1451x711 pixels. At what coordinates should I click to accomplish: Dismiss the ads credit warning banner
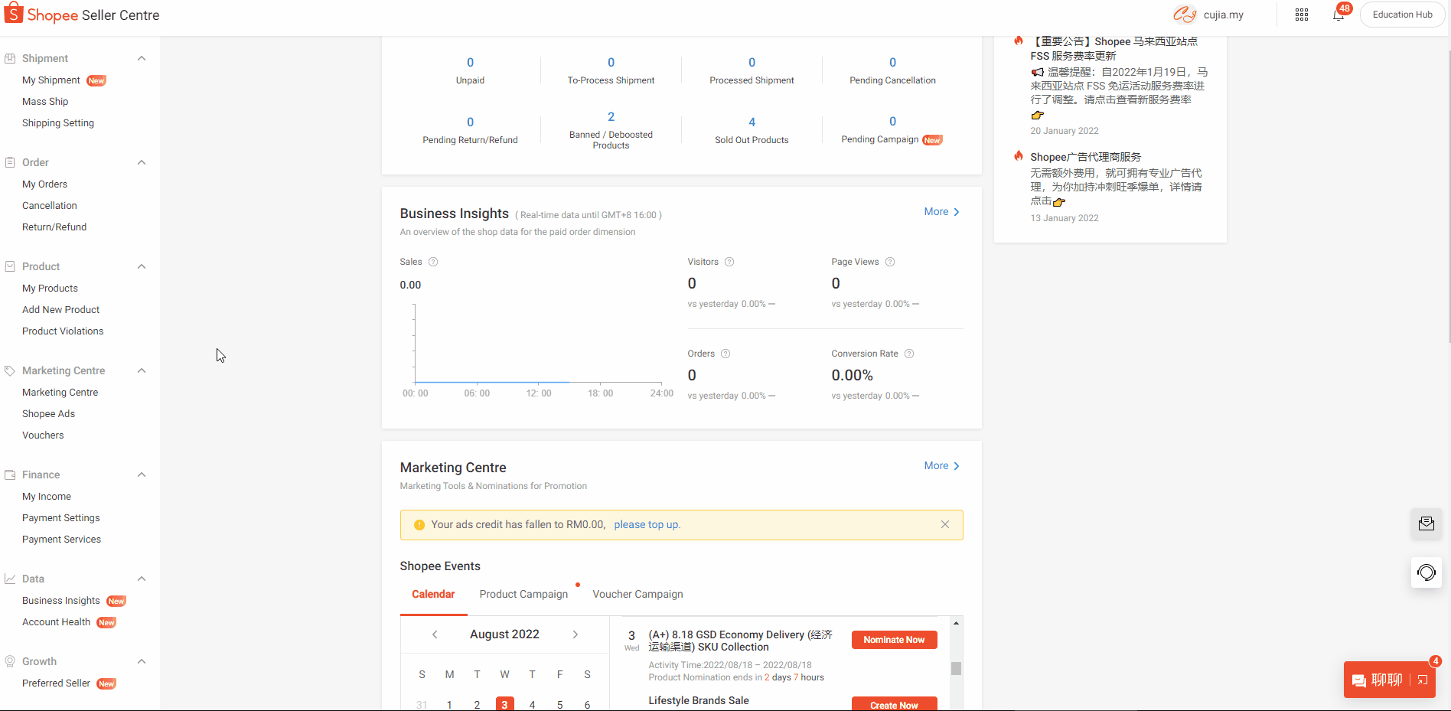coord(944,524)
